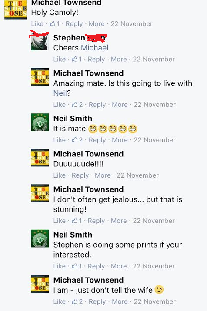The height and width of the screenshot is (311, 207).
Task: Open likes on "Is this going to live with Neil" comment
Action: (77, 105)
